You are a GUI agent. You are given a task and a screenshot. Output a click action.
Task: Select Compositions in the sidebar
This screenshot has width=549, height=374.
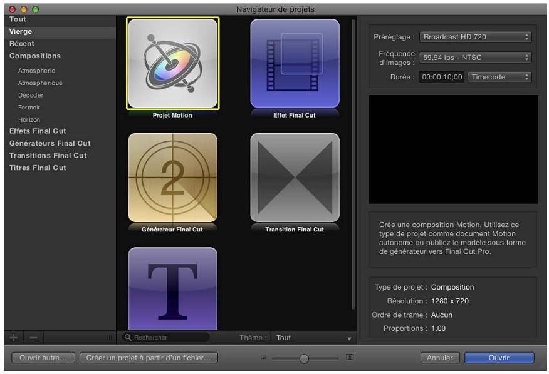(60, 56)
